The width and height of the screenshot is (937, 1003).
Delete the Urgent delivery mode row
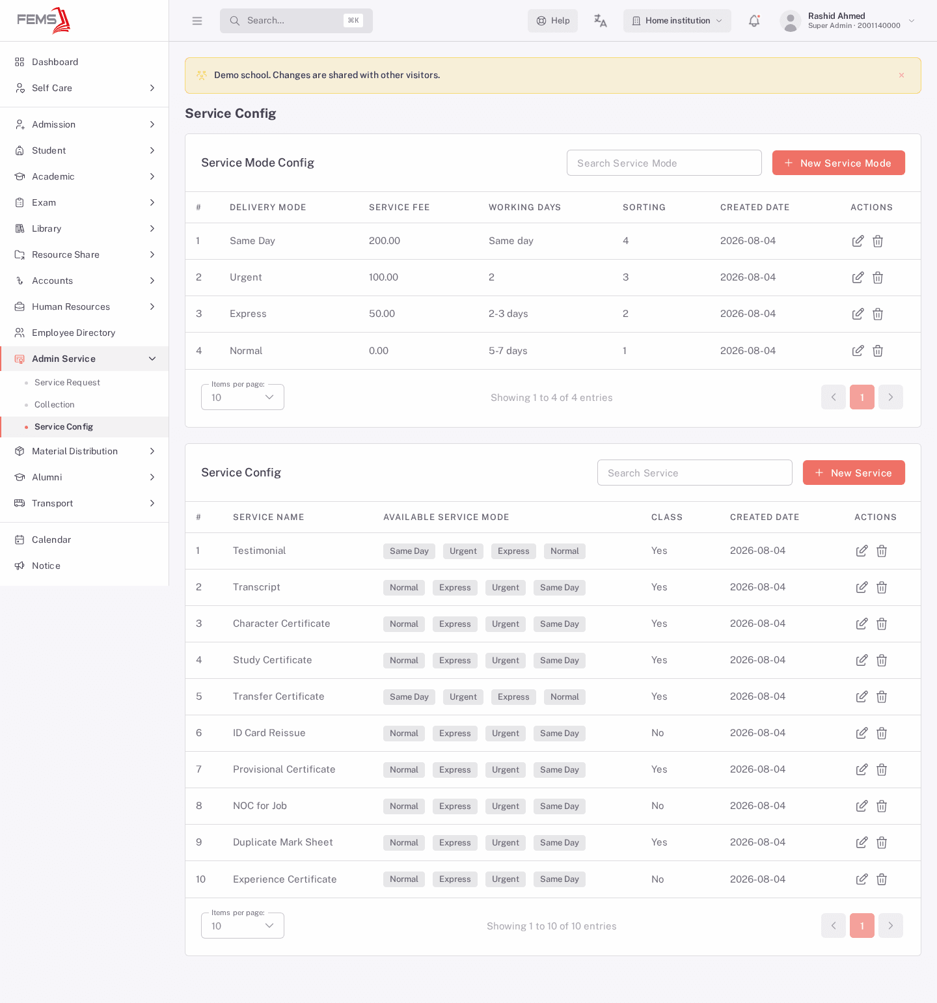(x=878, y=277)
